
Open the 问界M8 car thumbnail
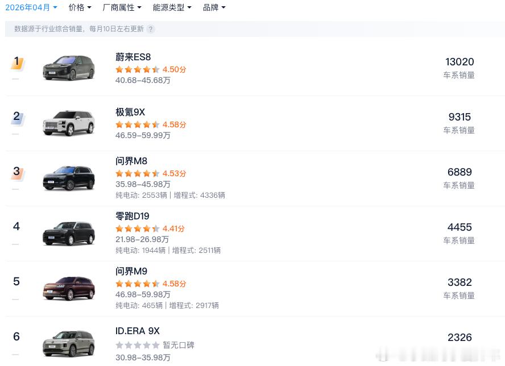coord(69,178)
